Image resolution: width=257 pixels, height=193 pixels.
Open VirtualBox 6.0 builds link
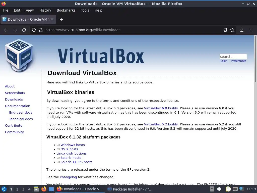click(x=161, y=108)
